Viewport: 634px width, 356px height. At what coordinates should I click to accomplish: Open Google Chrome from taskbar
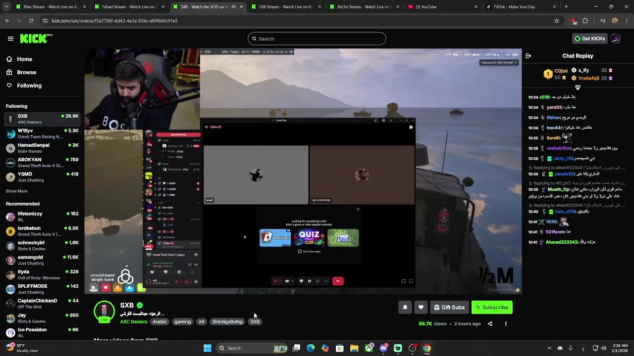pyautogui.click(x=427, y=348)
